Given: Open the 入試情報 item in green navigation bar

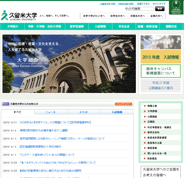Looking at the screenshot, I should point(100,26).
